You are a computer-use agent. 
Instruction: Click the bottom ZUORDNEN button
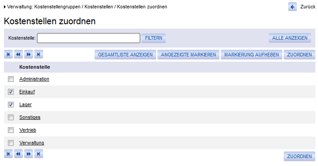(x=300, y=156)
